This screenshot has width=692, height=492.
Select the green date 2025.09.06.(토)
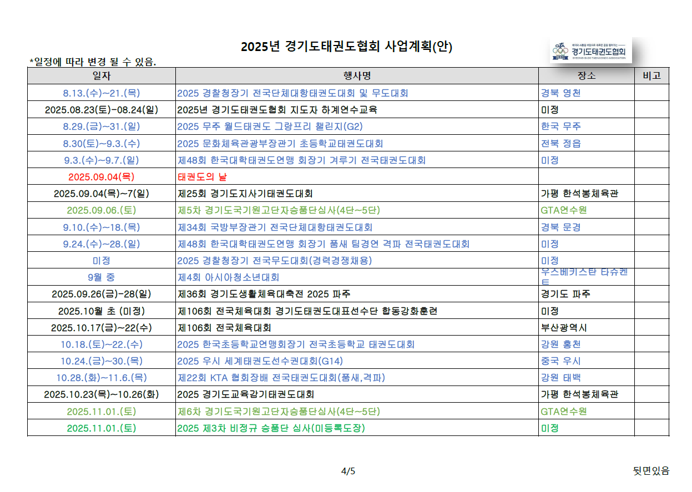(x=102, y=210)
